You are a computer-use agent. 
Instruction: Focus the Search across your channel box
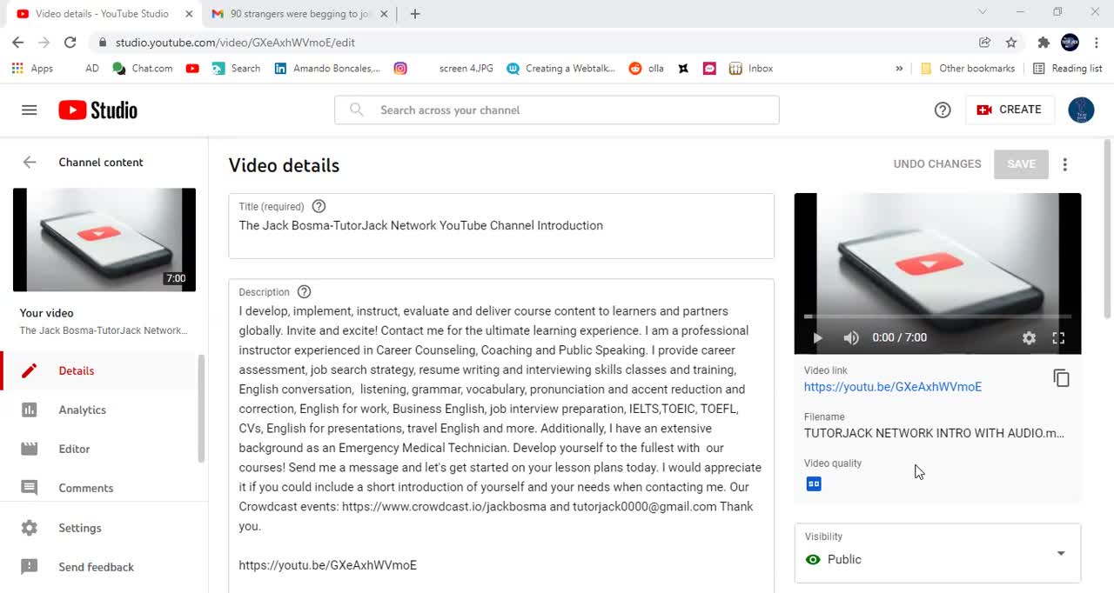point(557,110)
